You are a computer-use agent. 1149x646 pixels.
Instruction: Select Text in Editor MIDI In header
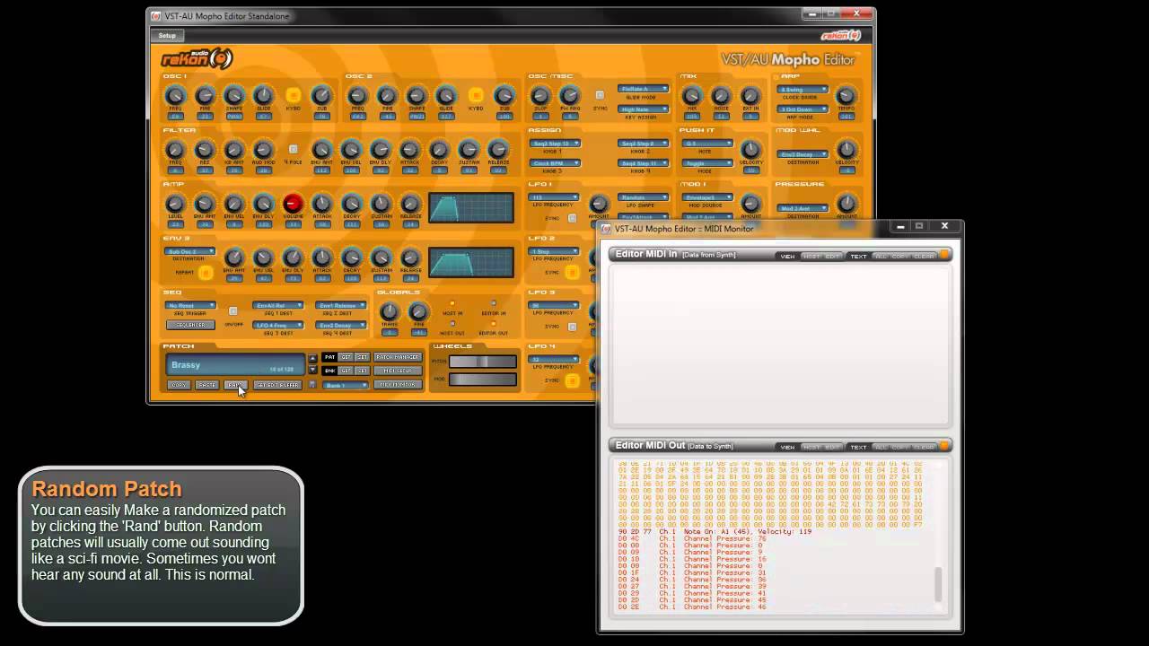(858, 257)
